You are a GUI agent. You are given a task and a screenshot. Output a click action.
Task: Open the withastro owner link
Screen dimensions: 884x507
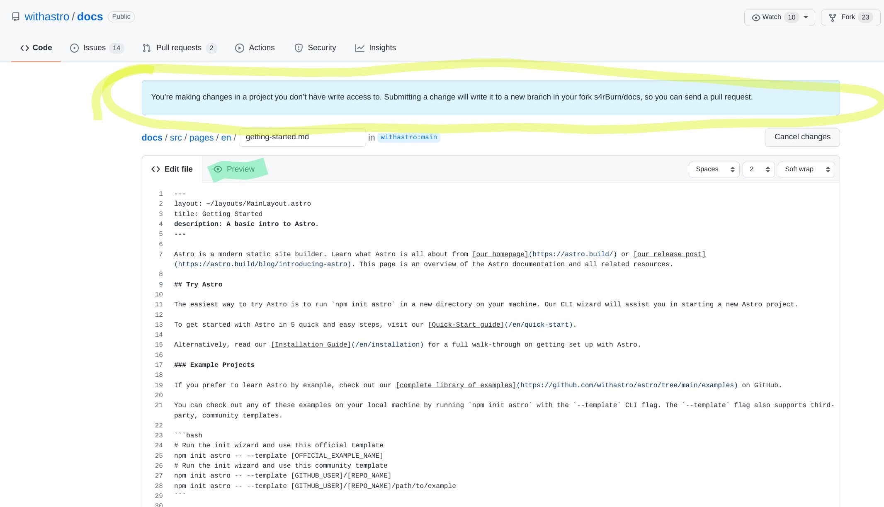click(x=47, y=17)
